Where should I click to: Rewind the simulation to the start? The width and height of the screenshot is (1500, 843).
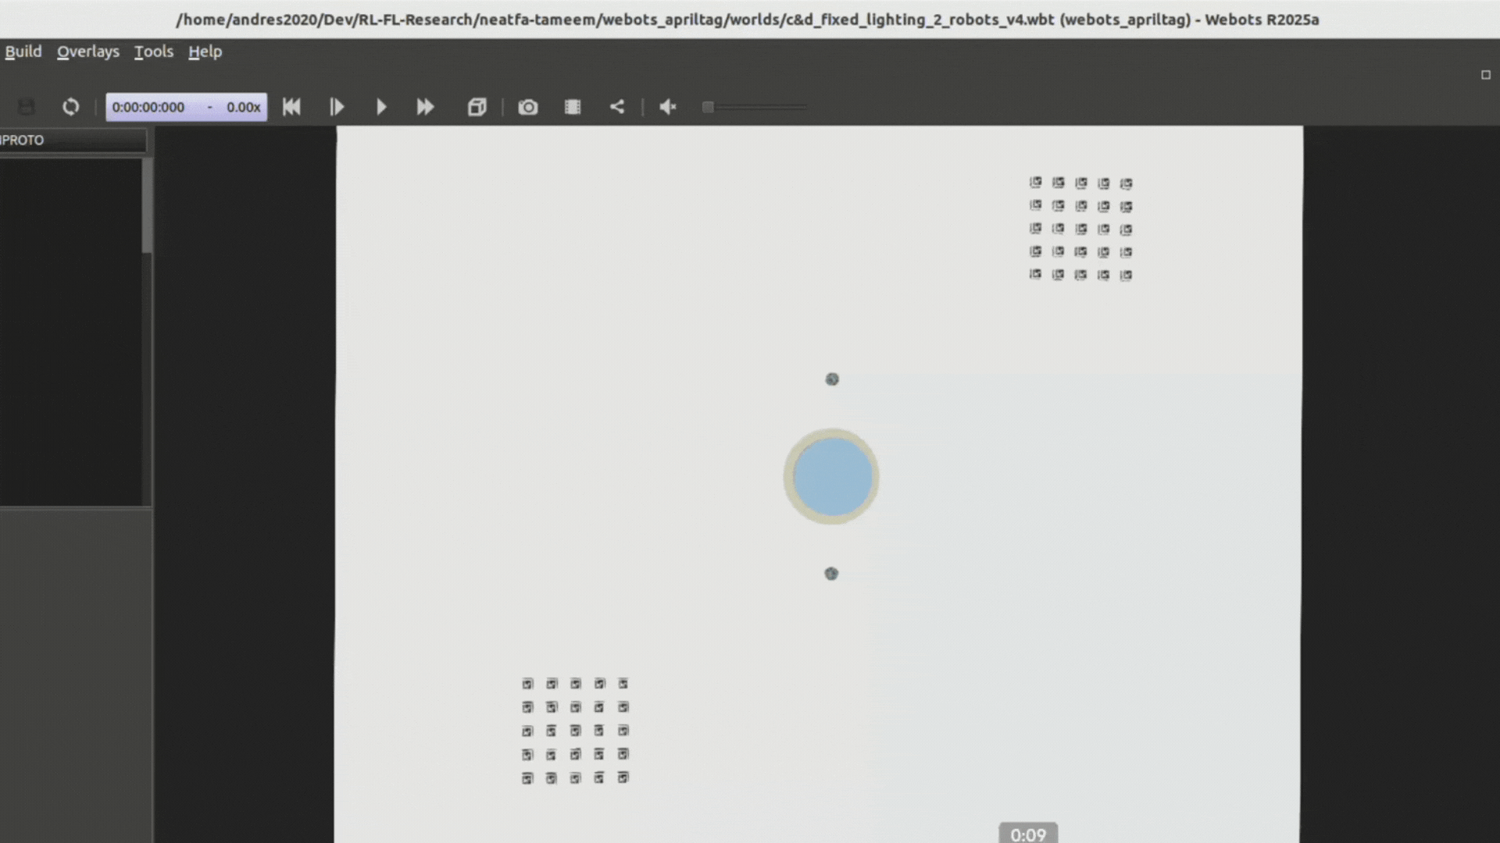pyautogui.click(x=291, y=107)
